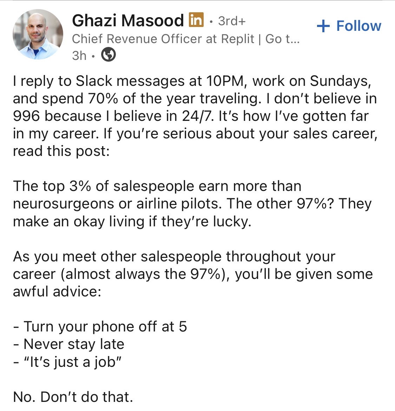395x411 pixels.
Task: Open profile via the Ghazi Masood name
Action: pyautogui.click(x=128, y=20)
